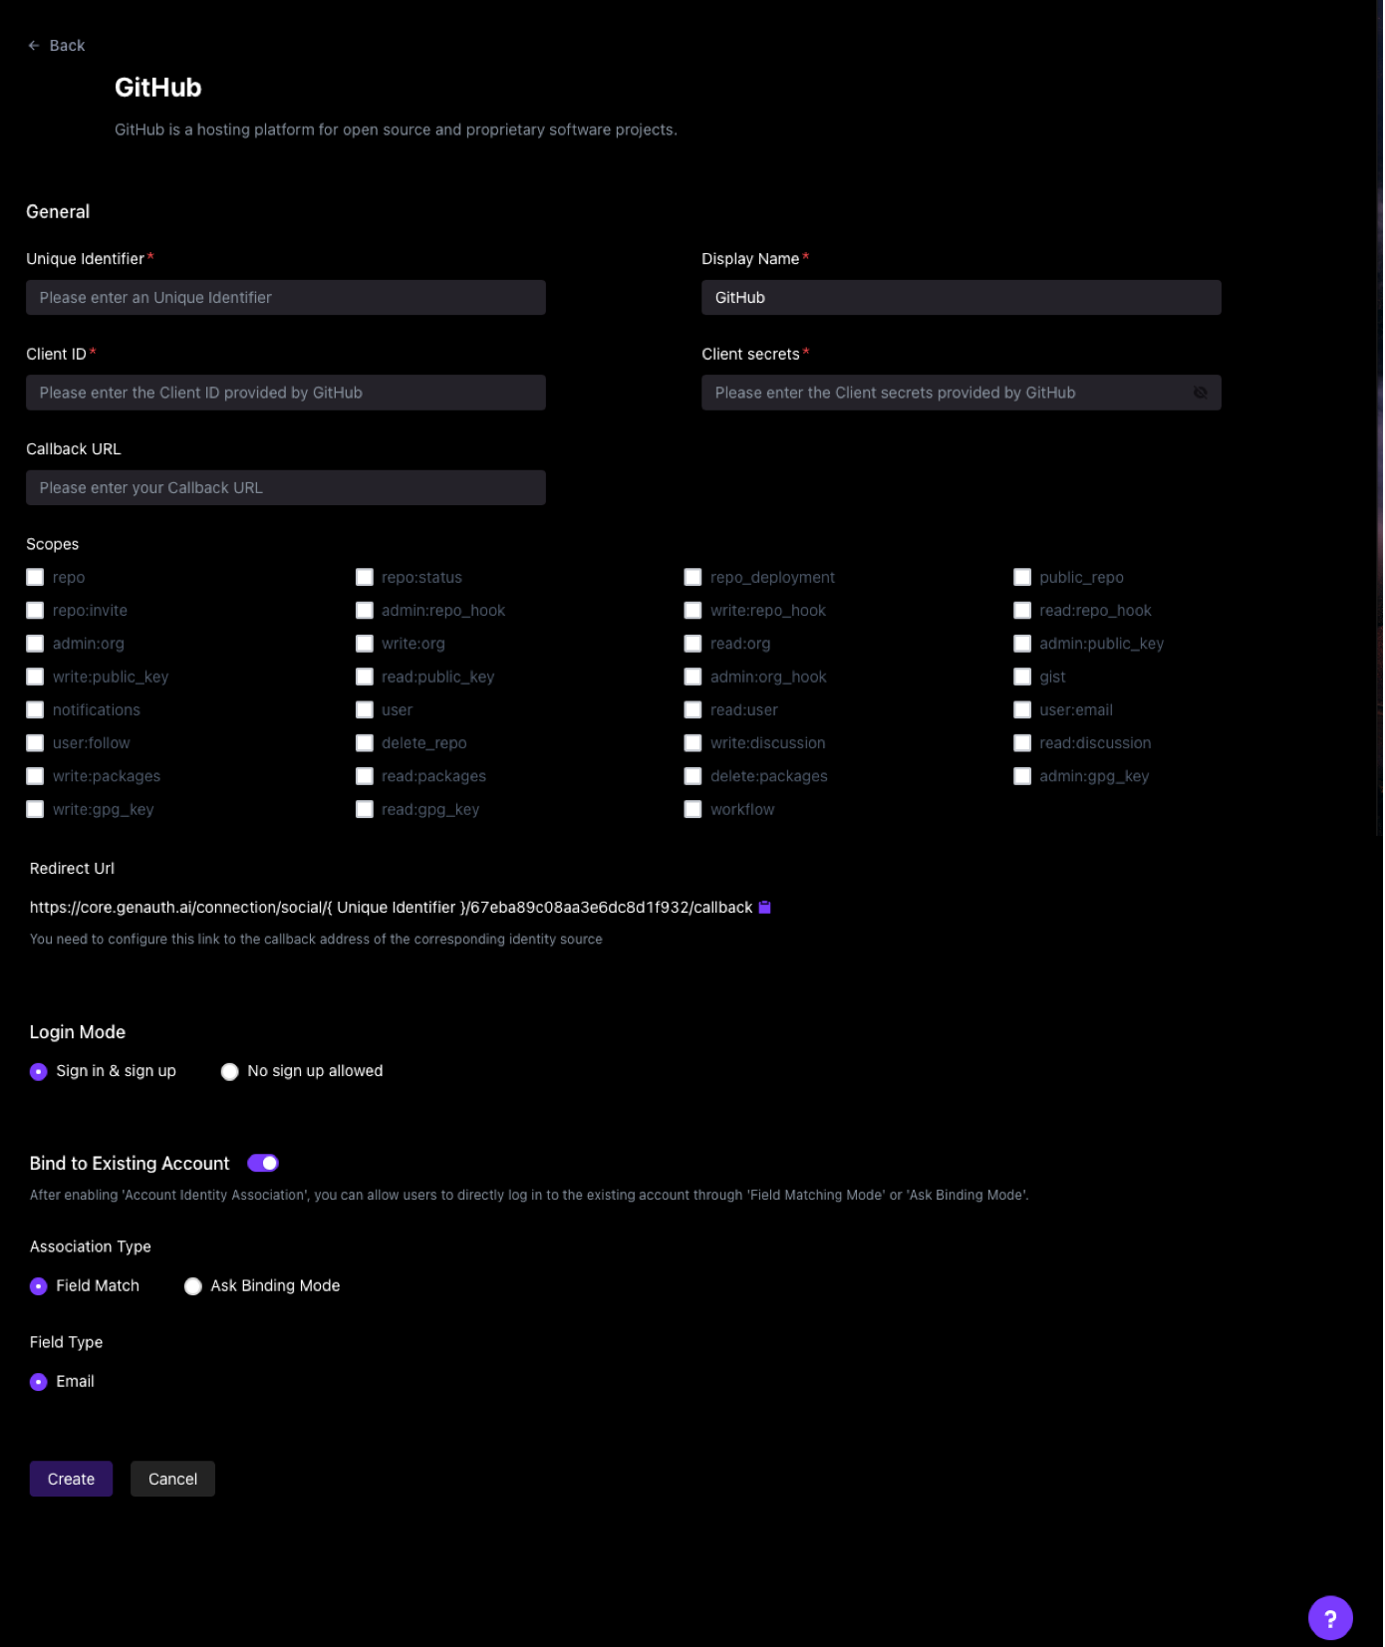
Task: Check the gist scope checkbox
Action: (x=1022, y=678)
